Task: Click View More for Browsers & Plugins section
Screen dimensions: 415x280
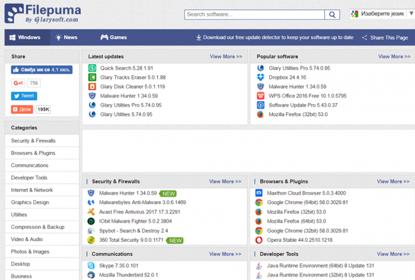Action: (393, 181)
